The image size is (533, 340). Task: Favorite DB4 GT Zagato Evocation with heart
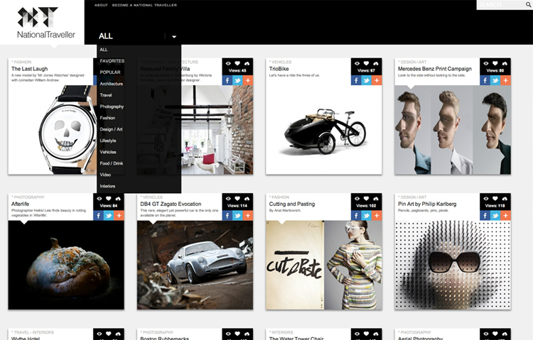[237, 198]
